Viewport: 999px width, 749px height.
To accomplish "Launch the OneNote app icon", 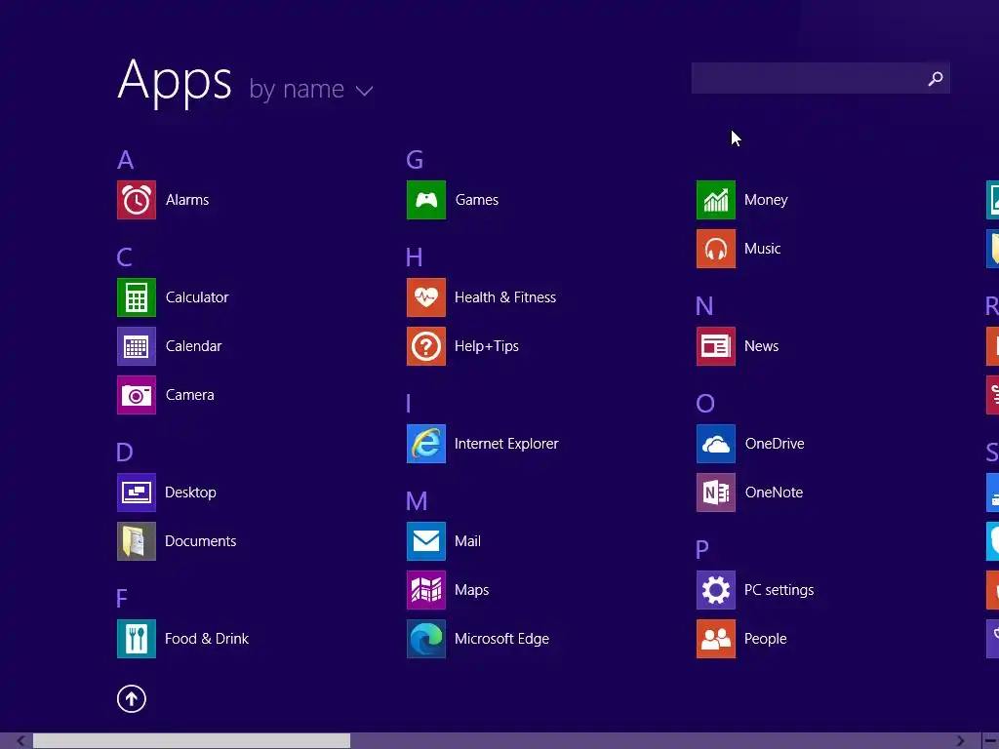I will pos(716,493).
